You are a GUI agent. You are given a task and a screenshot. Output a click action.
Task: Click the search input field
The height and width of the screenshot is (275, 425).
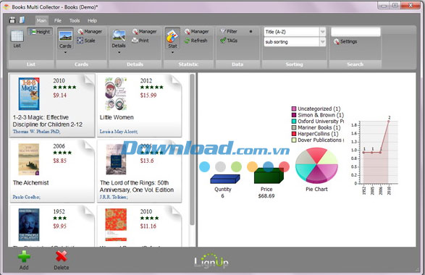coord(355,32)
